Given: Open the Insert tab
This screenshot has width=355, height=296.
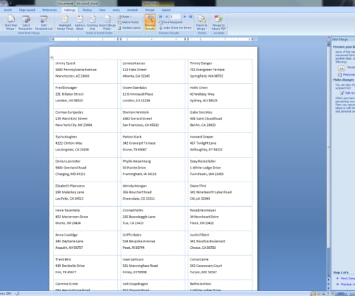Looking at the screenshot, I should tap(8, 10).
